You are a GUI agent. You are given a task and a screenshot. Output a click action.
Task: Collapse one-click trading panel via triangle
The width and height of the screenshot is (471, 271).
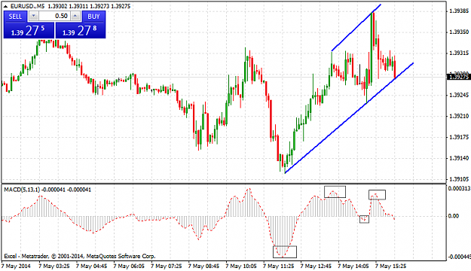pos(6,6)
